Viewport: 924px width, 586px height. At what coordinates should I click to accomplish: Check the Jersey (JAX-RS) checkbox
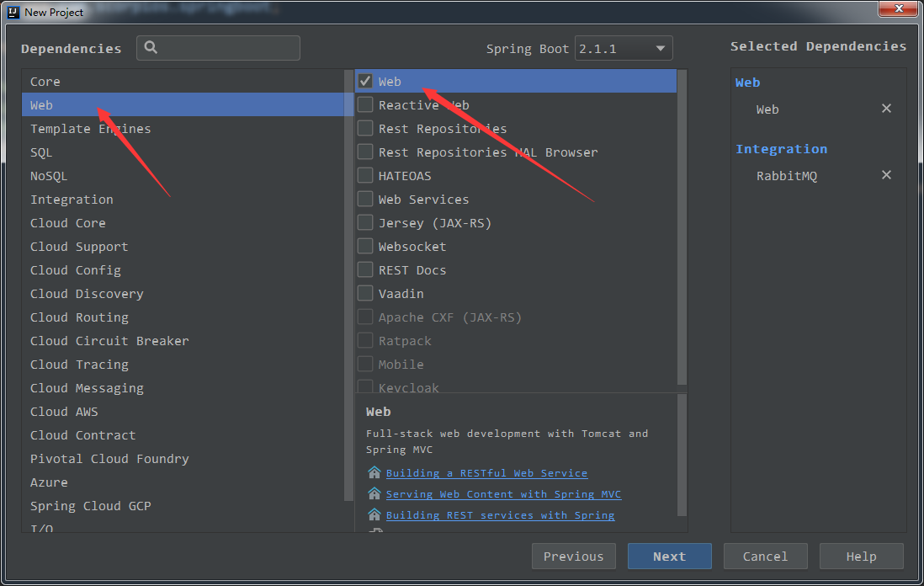pos(365,222)
